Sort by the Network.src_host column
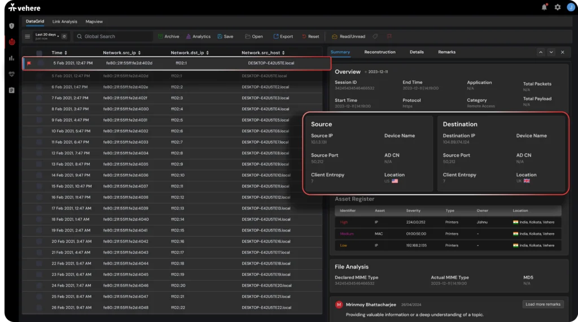Viewport: 578px width, 322px height. 263,53
